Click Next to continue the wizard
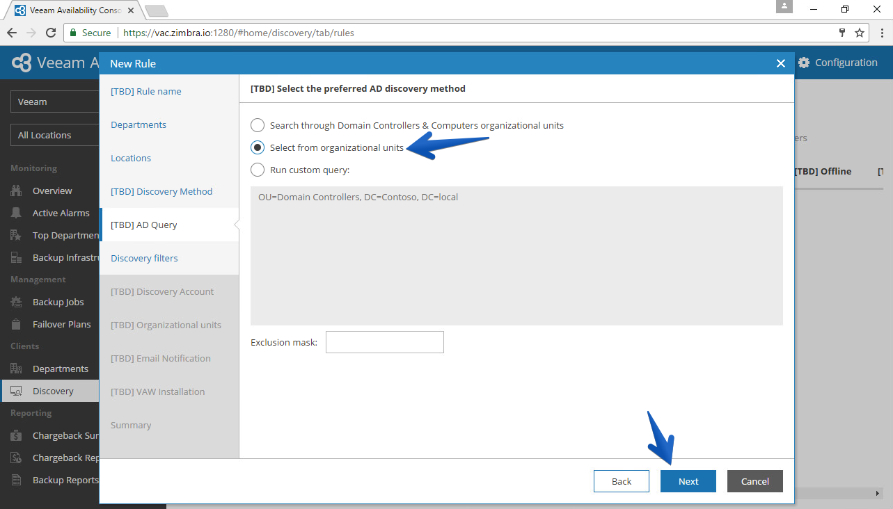Screen dimensions: 893x509 (x=688, y=481)
